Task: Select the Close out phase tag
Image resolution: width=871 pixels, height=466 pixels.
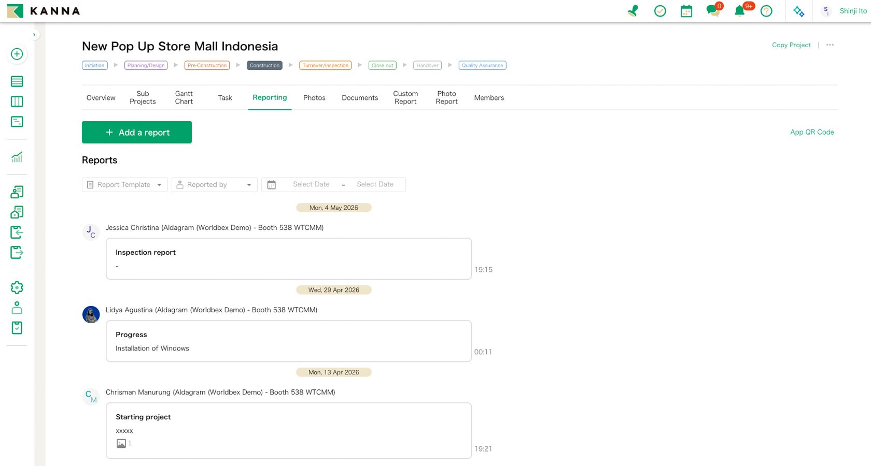Action: click(383, 65)
